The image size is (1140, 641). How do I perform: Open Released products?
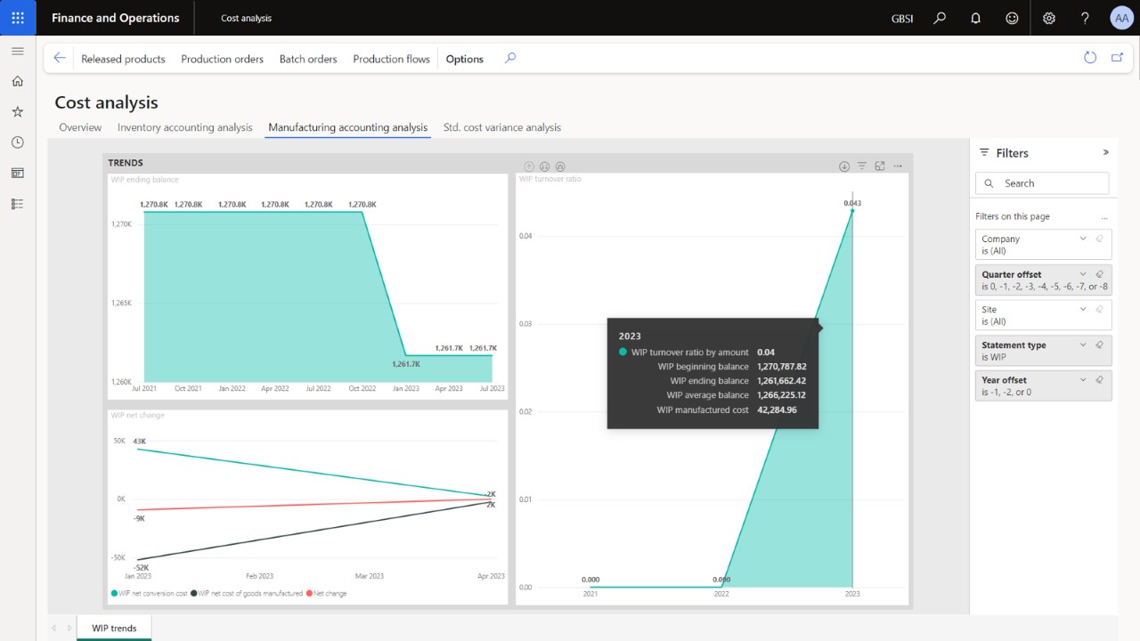pyautogui.click(x=123, y=59)
